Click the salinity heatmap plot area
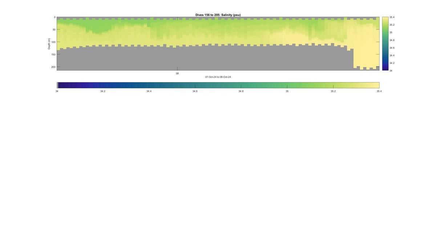 click(x=218, y=44)
